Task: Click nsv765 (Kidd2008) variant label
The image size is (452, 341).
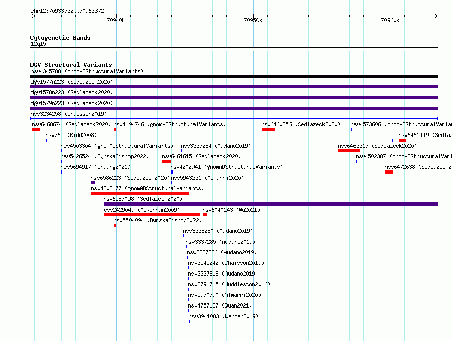Action: (x=71, y=135)
